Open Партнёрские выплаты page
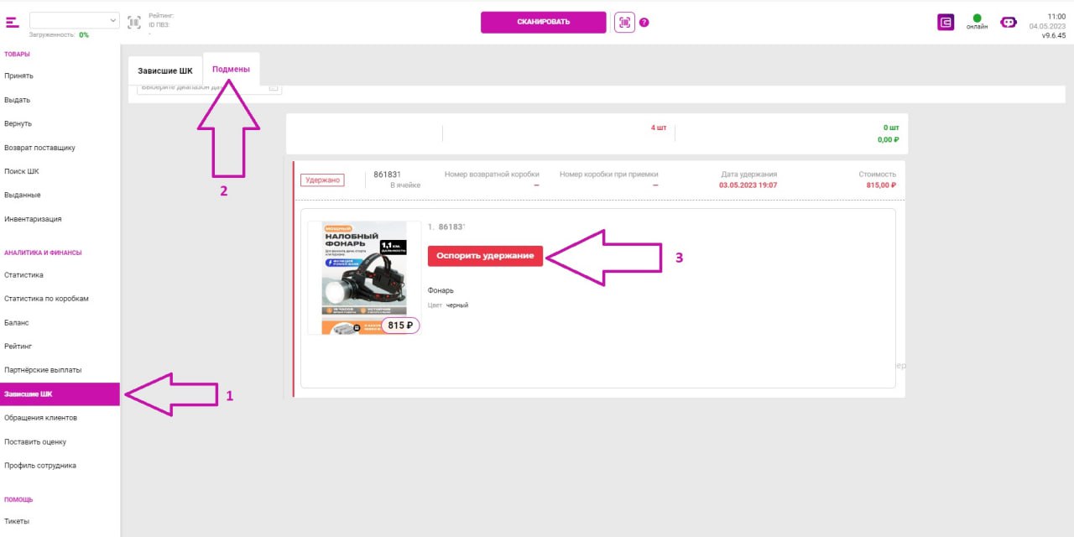 [x=43, y=370]
